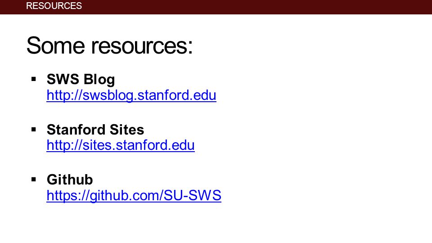The height and width of the screenshot is (243, 432).
Task: Click the bullet beside SWS Blog
Action: pos(34,79)
